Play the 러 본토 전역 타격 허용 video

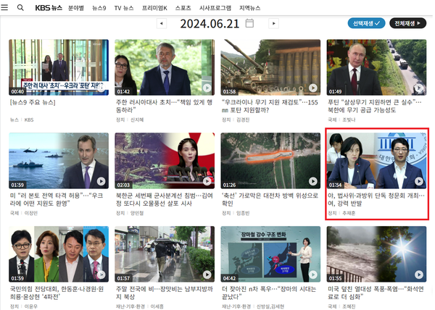click(x=101, y=182)
